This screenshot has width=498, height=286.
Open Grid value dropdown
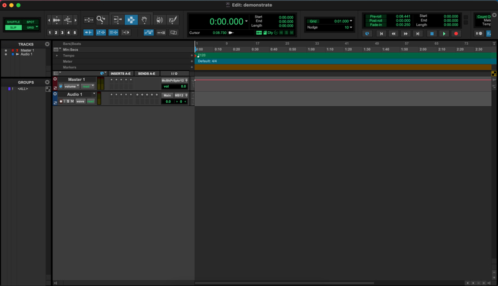tap(351, 21)
